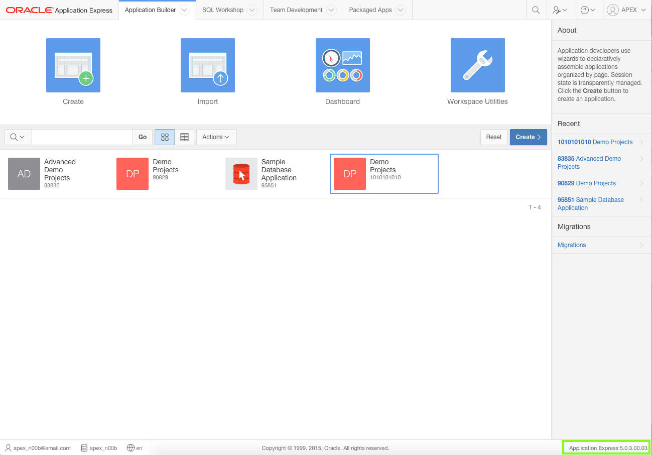The image size is (652, 455).
Task: Click the Recent heading in sidebar
Action: pos(569,124)
